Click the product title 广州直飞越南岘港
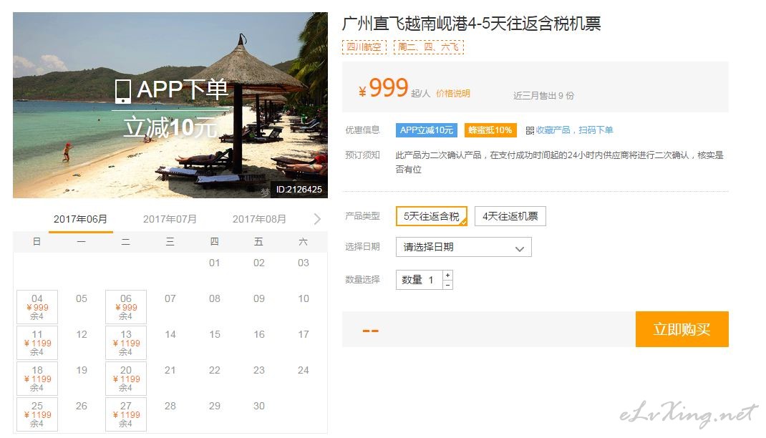766x438 pixels. pos(472,24)
